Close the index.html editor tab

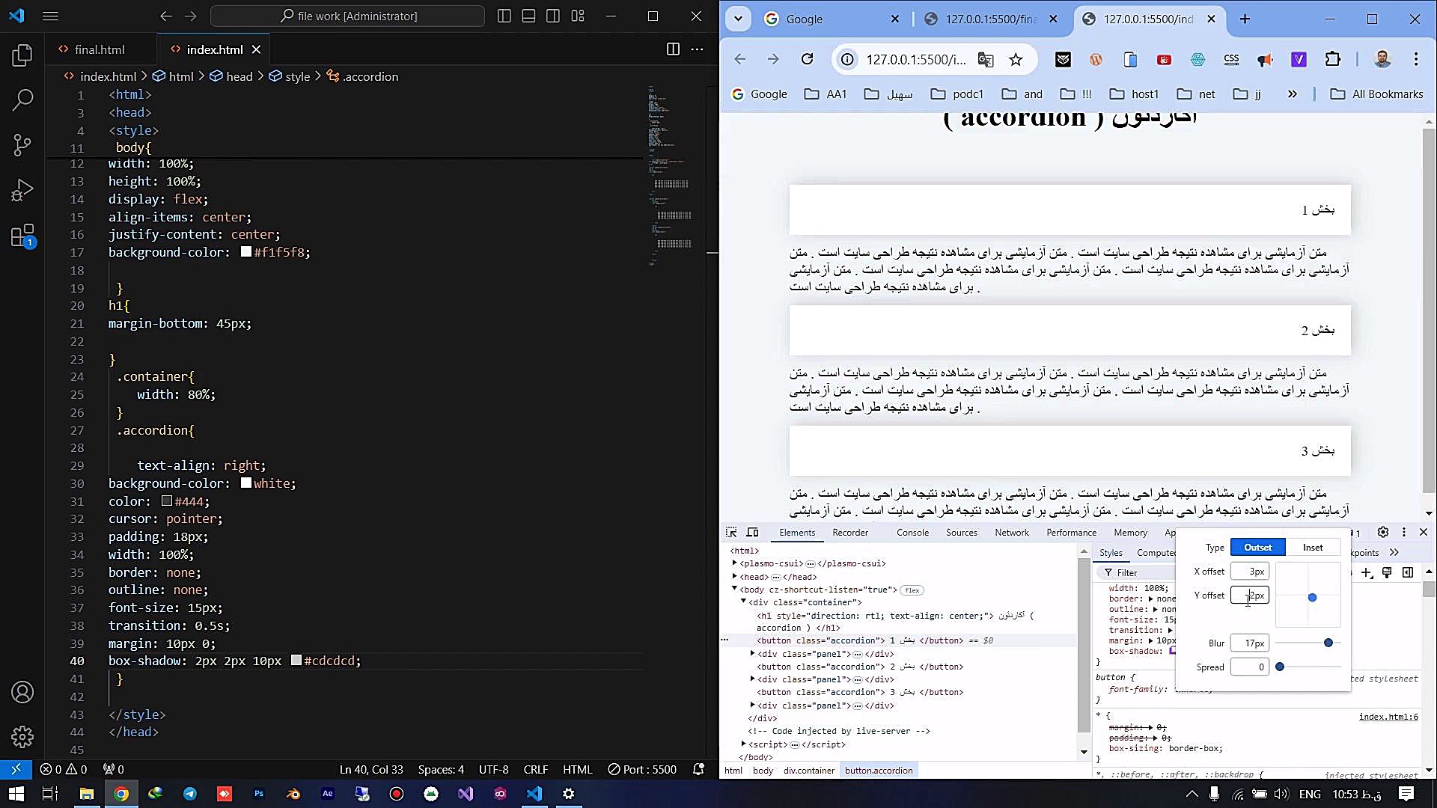[256, 49]
